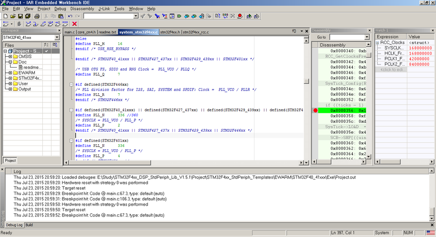Viewport: 436px width, 237px height.
Task: Click Download and Debug icon
Action: (x=249, y=16)
